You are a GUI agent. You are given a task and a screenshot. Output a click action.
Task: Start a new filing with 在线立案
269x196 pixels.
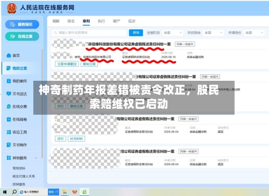coord(22,37)
